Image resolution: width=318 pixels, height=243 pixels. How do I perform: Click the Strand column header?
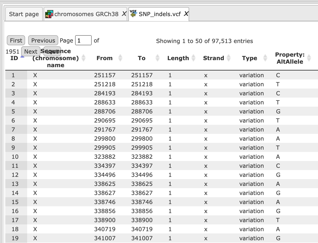214,58
